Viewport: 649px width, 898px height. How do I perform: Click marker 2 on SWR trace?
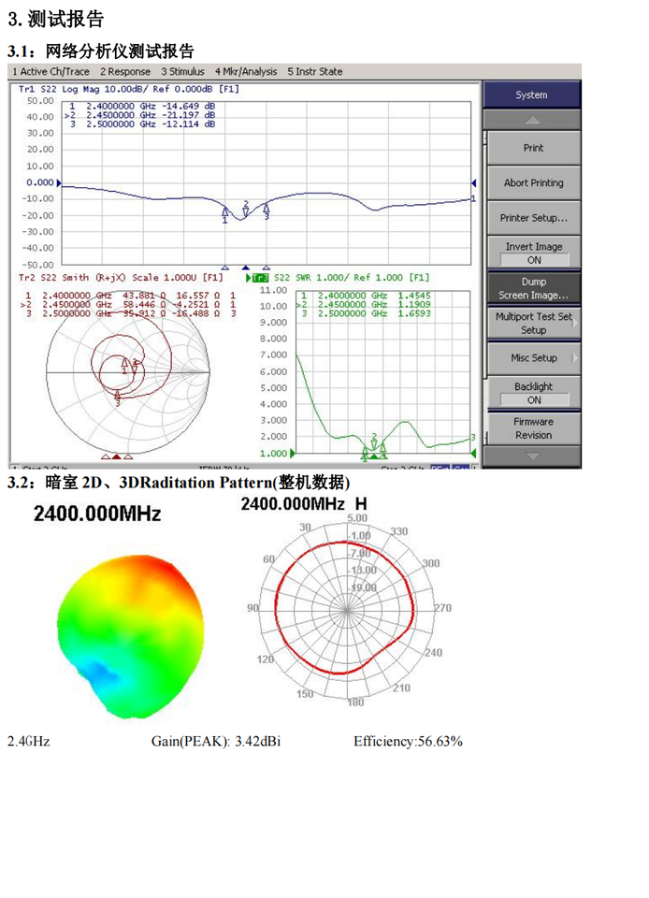click(x=374, y=442)
